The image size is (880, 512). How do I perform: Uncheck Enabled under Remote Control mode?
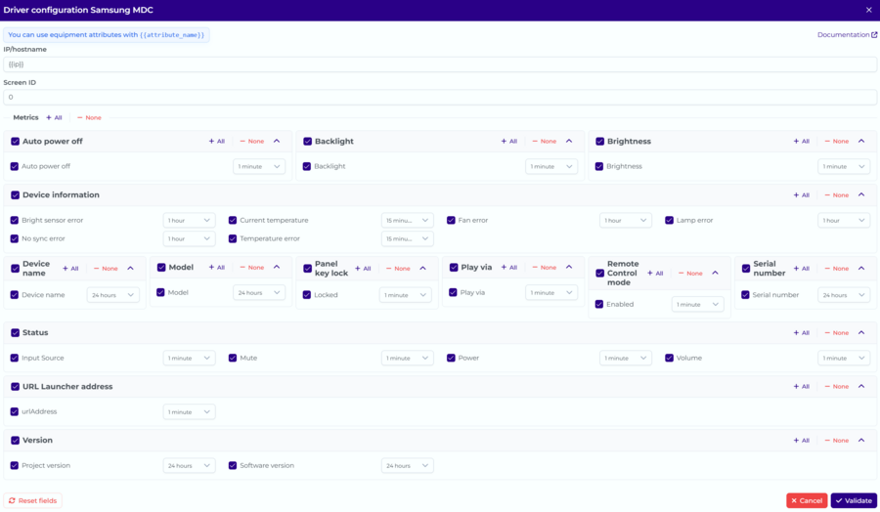pos(599,305)
